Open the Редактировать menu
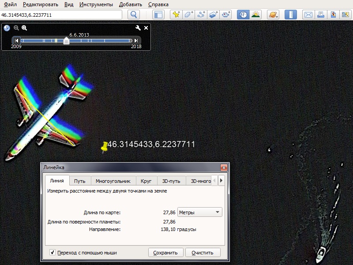 pyautogui.click(x=41, y=4)
